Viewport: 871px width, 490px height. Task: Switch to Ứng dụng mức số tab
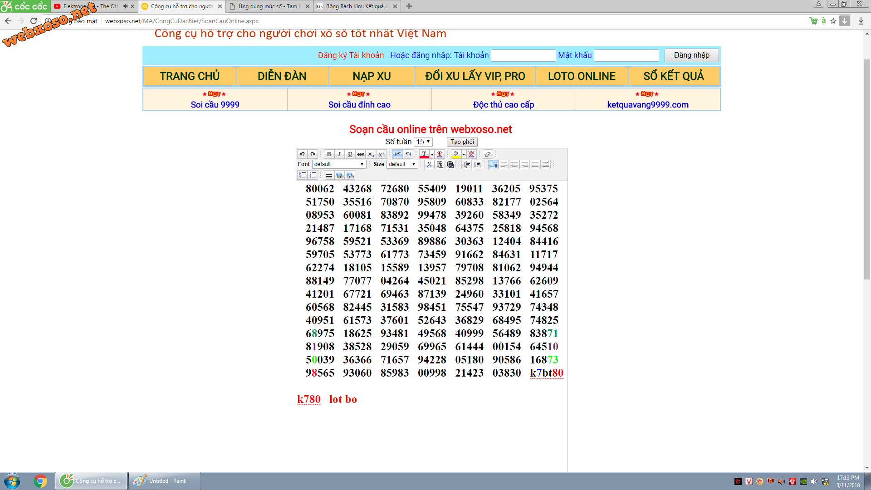coord(269,6)
